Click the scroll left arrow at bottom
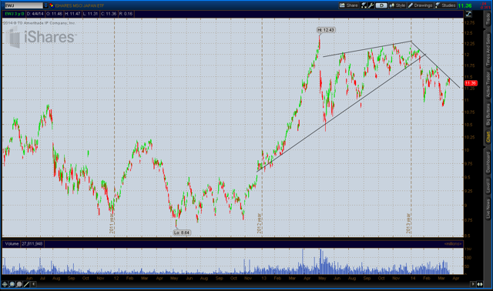This screenshot has width=493, height=291. 33,284
